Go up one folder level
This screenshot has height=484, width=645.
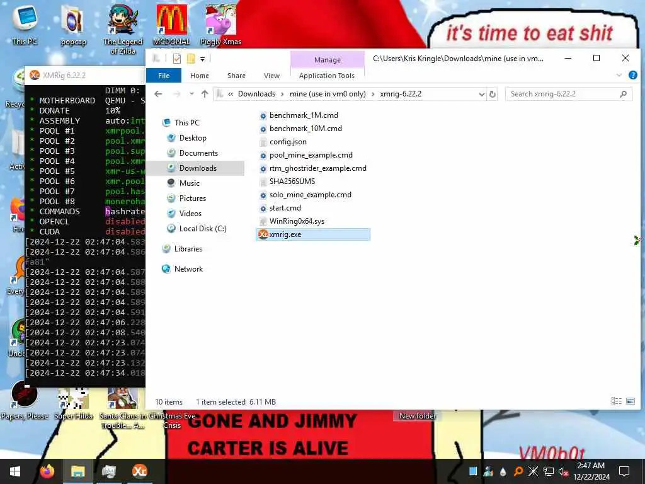coord(205,94)
